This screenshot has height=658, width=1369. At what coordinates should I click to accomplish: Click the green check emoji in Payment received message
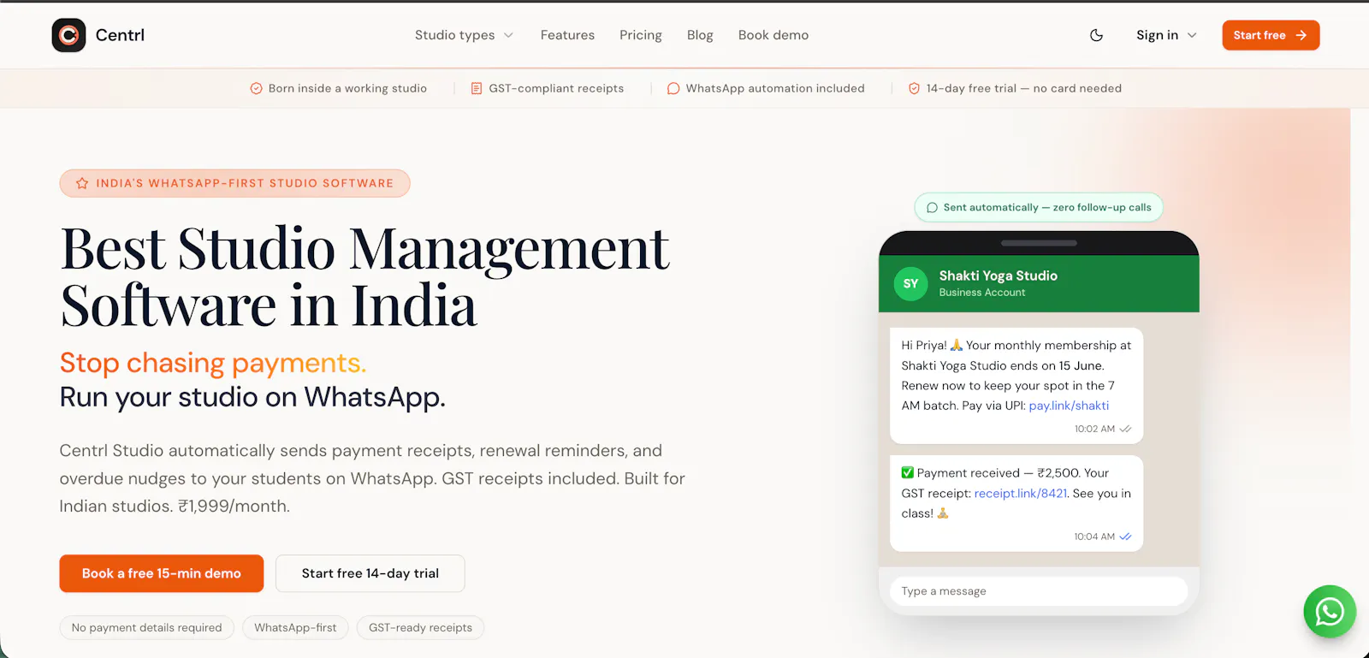click(908, 472)
